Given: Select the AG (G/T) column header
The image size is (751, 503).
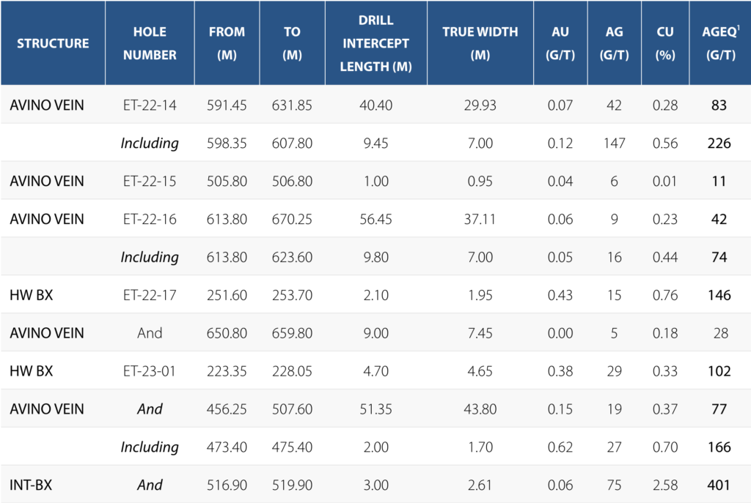Looking at the screenshot, I should tap(614, 43).
